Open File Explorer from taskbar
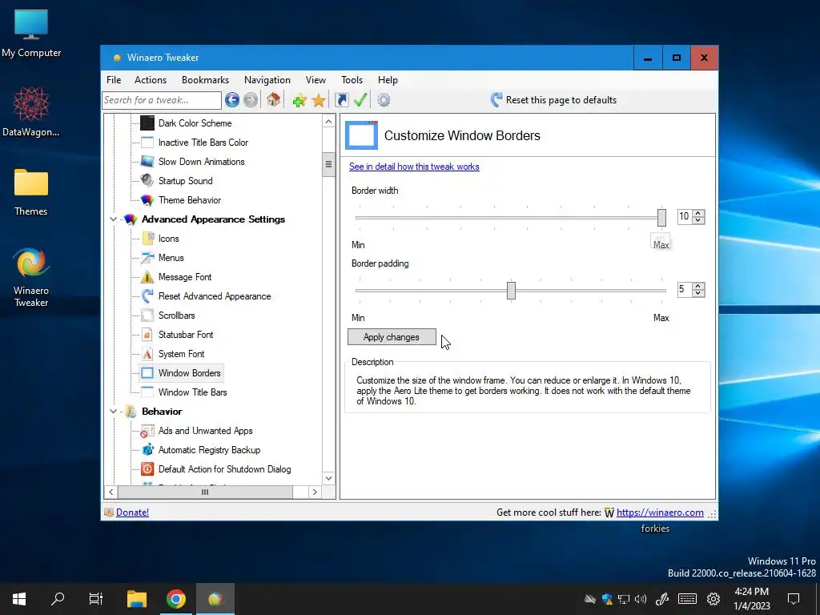Image resolution: width=820 pixels, height=615 pixels. point(137,599)
